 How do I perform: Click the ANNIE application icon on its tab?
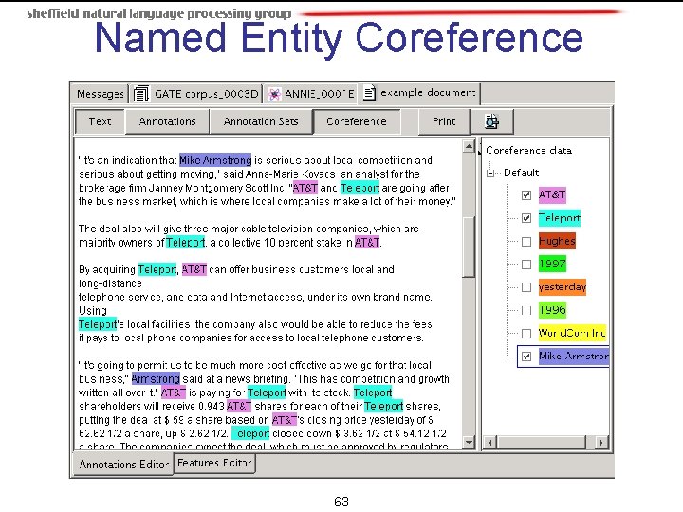[274, 94]
